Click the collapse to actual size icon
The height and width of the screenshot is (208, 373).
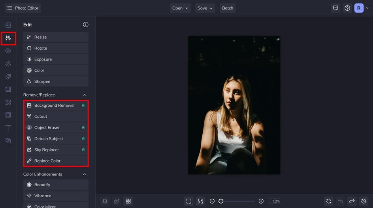pos(201,201)
